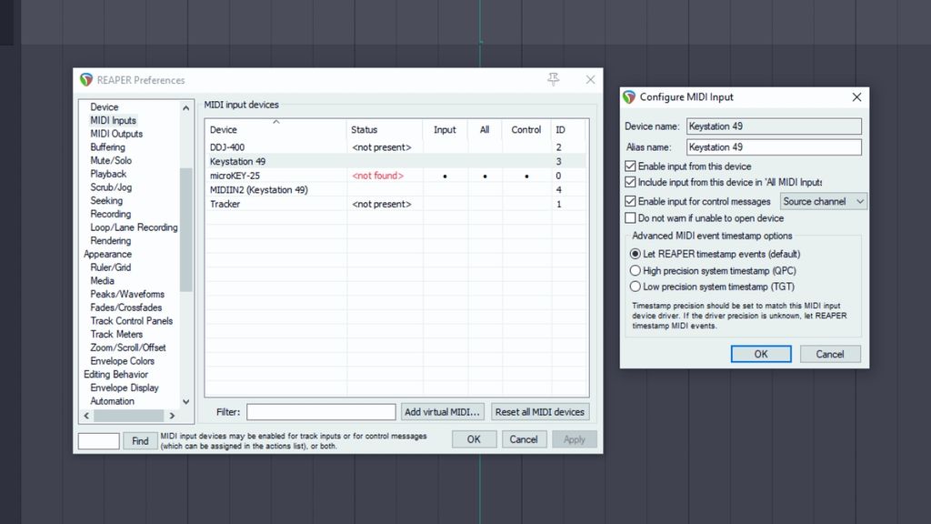Enable 'Do not warn if unable to open device'
The image size is (931, 524).
[631, 217]
